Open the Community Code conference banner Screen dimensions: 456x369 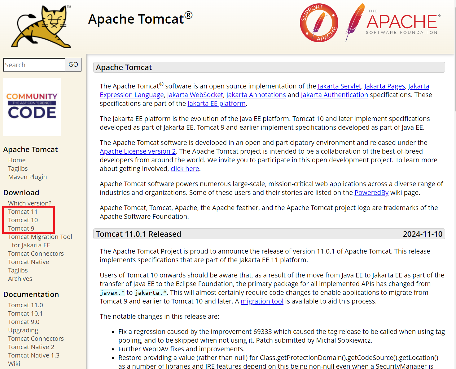32,107
